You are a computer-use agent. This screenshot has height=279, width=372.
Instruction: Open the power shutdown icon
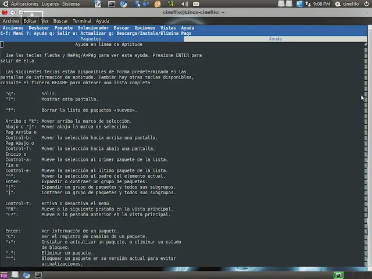tap(366, 4)
